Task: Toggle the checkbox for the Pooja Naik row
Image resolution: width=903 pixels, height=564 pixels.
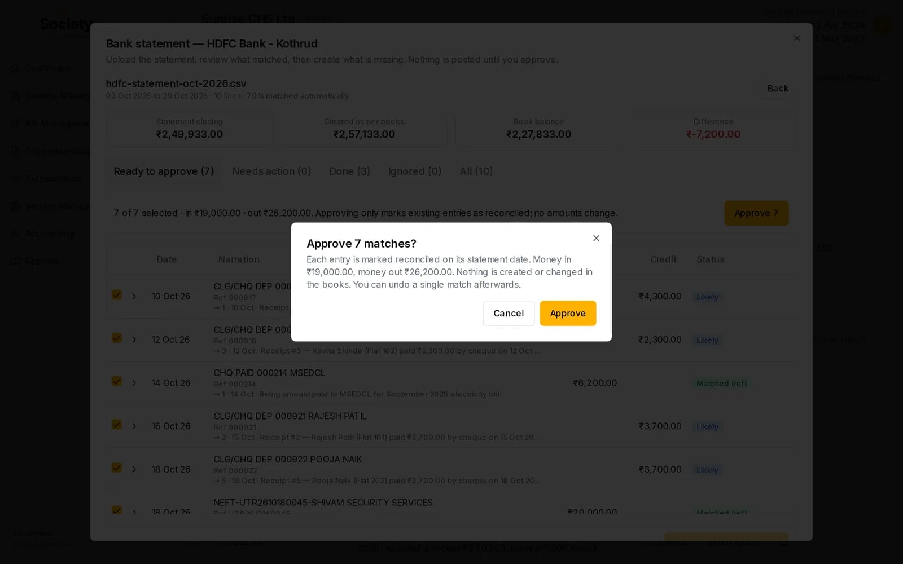Action: click(117, 468)
